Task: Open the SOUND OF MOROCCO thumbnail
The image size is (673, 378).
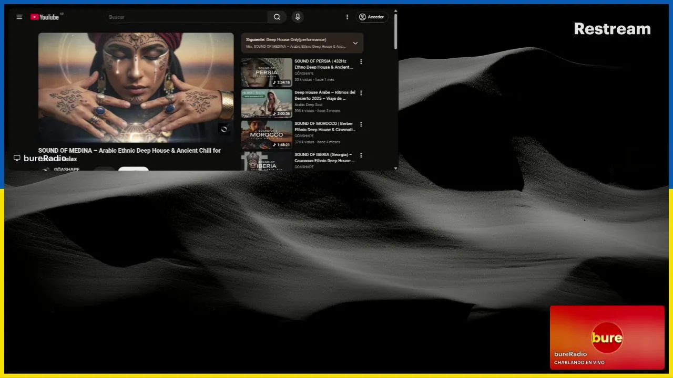Action: pyautogui.click(x=267, y=135)
